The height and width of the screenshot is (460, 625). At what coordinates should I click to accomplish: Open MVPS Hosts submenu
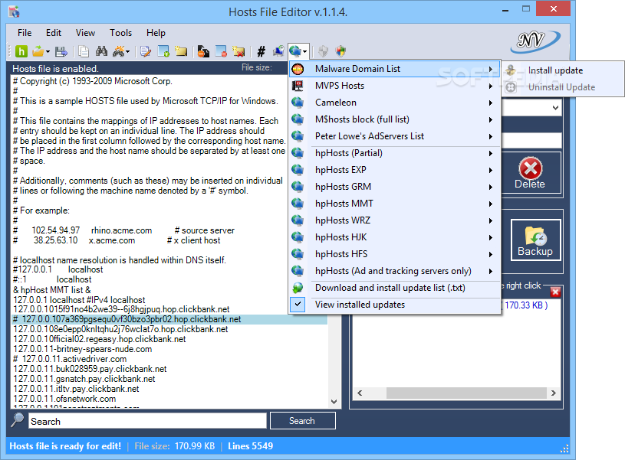click(394, 86)
